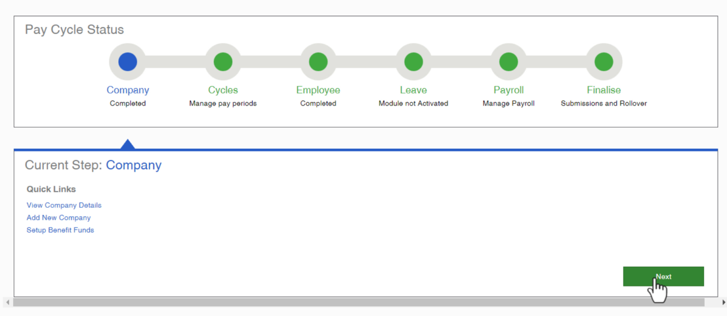Screen dimensions: 727x316
Task: Click the Payroll step indicator
Action: pos(508,61)
